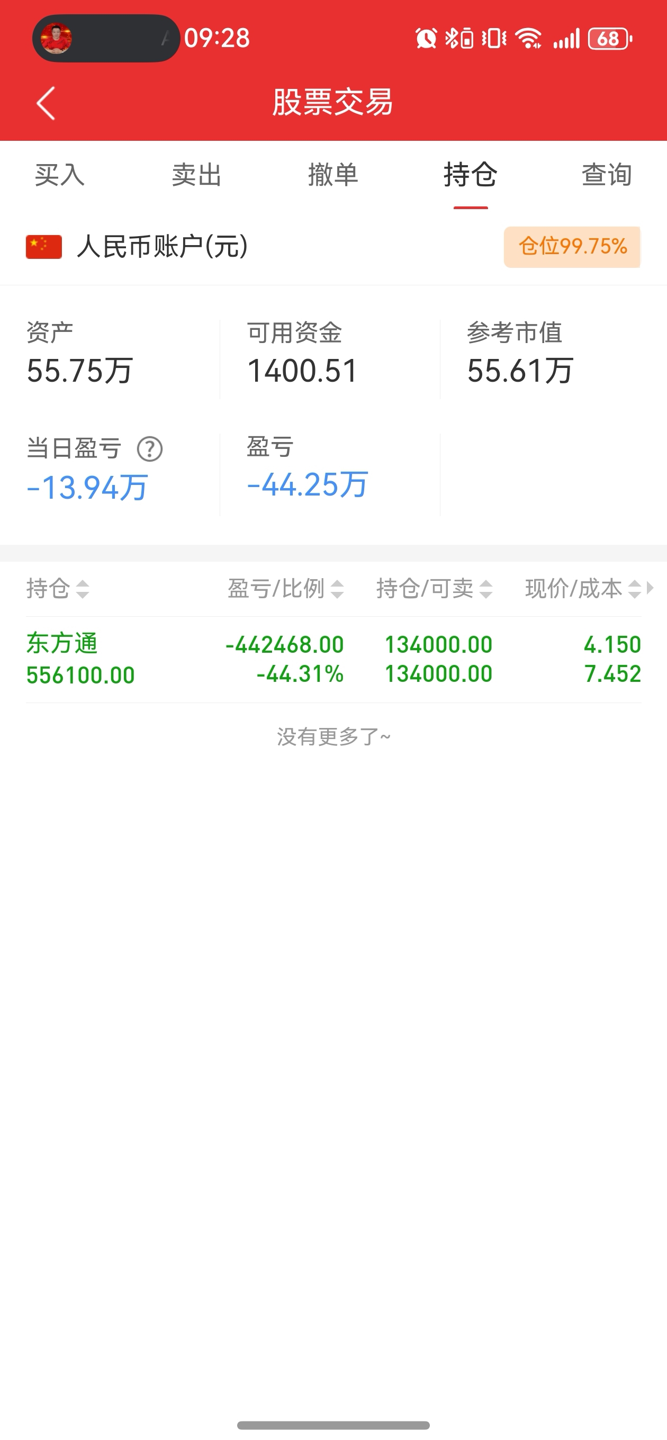
Task: Switch to the 卖出 tab
Action: pos(197,175)
